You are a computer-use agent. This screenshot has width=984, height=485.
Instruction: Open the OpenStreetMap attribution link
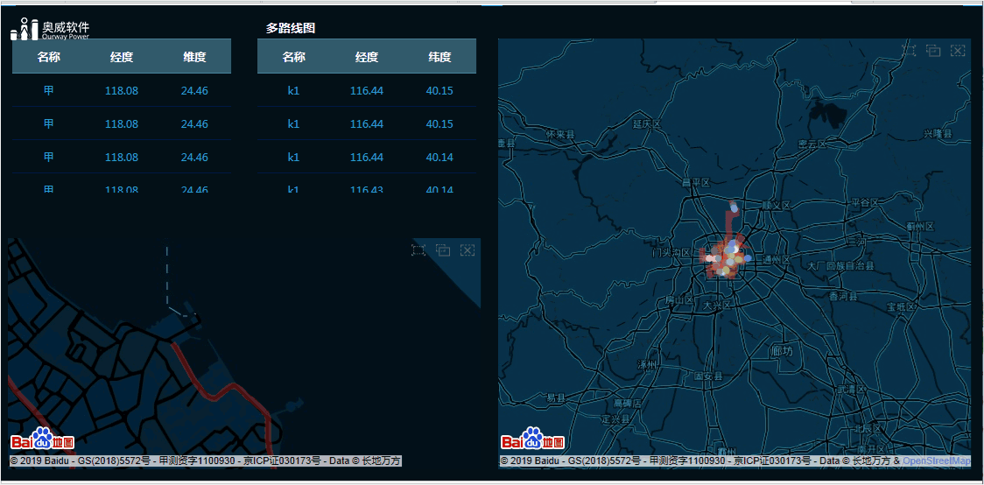(936, 461)
